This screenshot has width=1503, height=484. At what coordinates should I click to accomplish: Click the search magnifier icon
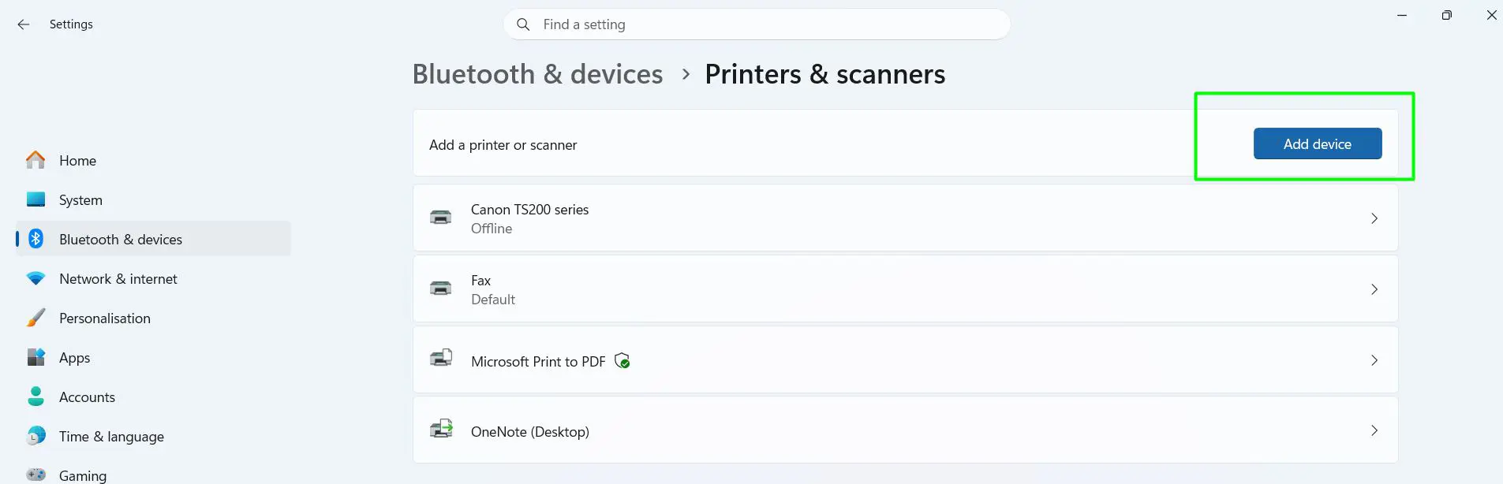click(x=523, y=24)
